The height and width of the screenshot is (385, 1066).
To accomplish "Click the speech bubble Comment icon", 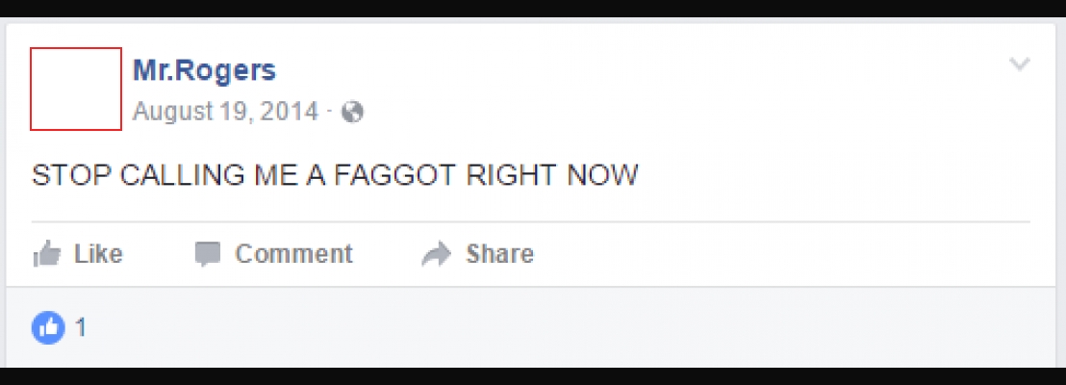I will click(x=208, y=254).
